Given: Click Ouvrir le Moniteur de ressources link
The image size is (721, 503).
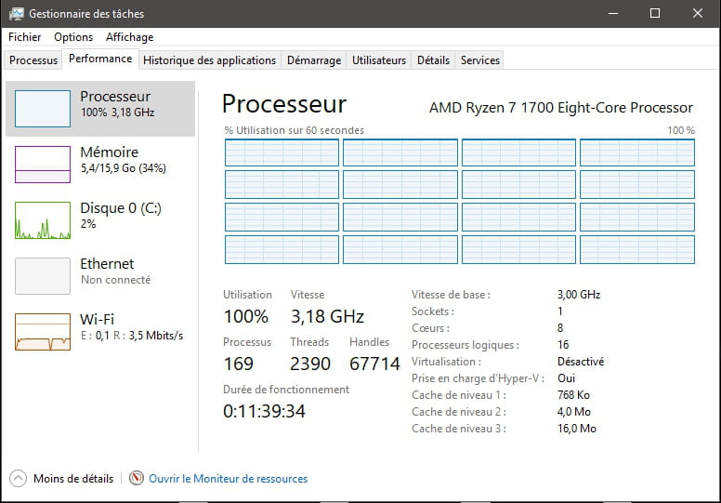Looking at the screenshot, I should pos(228,479).
